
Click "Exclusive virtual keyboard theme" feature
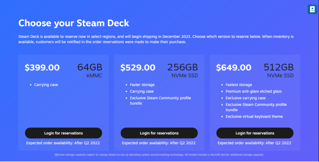tap(254, 116)
